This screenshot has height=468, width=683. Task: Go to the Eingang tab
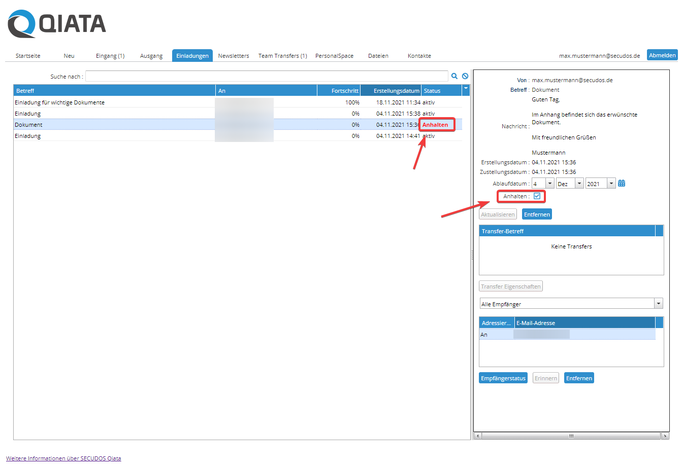click(110, 56)
